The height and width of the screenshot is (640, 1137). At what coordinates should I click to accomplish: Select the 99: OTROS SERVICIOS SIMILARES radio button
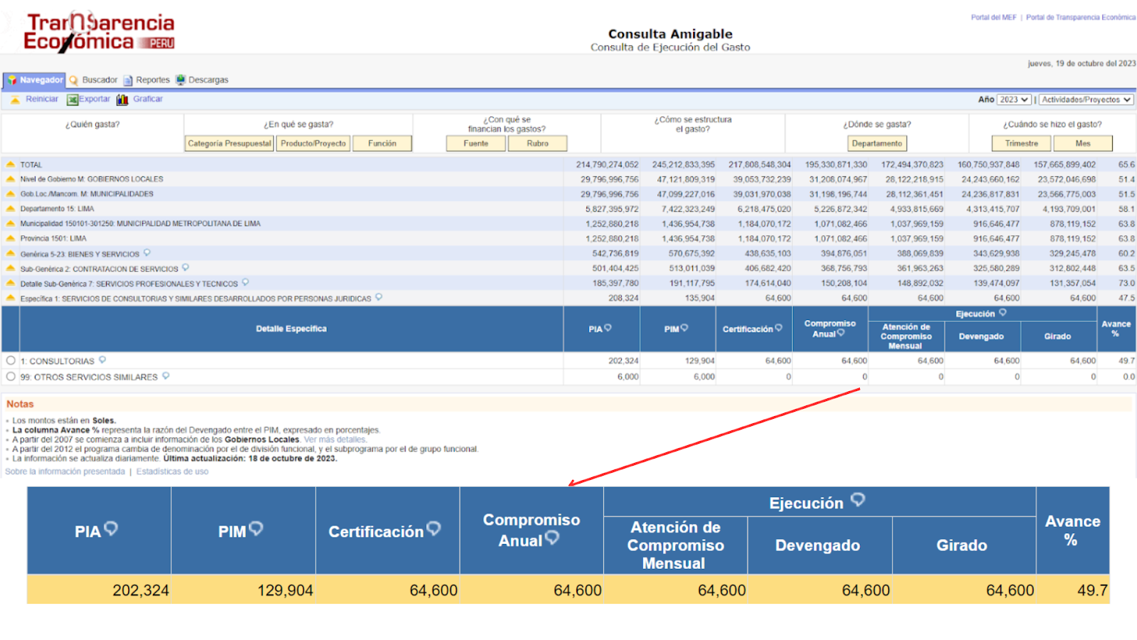click(x=11, y=376)
